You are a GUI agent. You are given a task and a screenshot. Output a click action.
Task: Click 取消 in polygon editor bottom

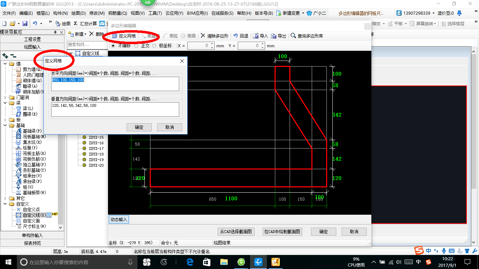(x=354, y=232)
